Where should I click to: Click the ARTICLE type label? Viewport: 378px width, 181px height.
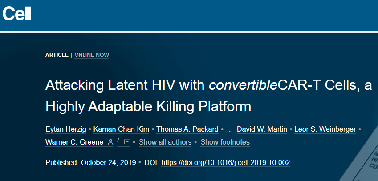[57, 55]
